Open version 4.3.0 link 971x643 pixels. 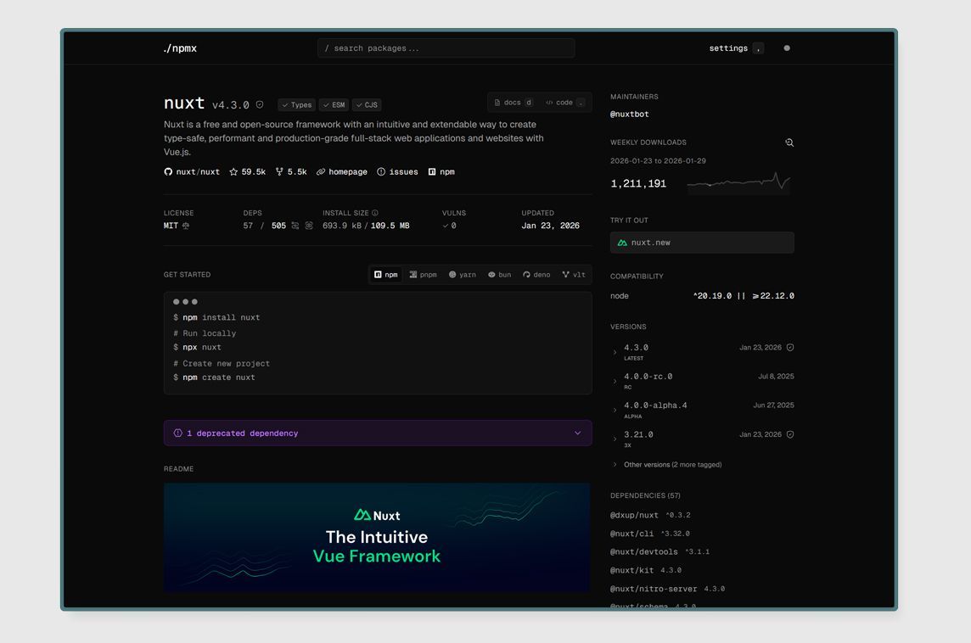pyautogui.click(x=636, y=348)
